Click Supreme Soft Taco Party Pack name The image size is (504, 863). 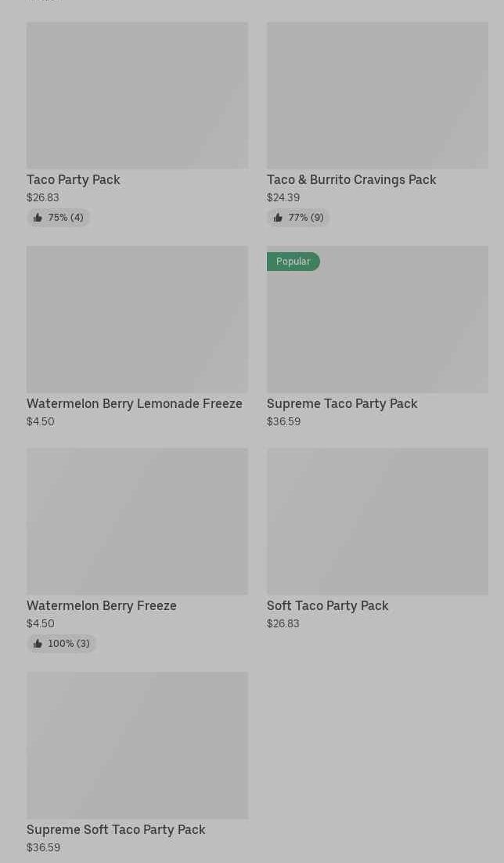pos(116,830)
